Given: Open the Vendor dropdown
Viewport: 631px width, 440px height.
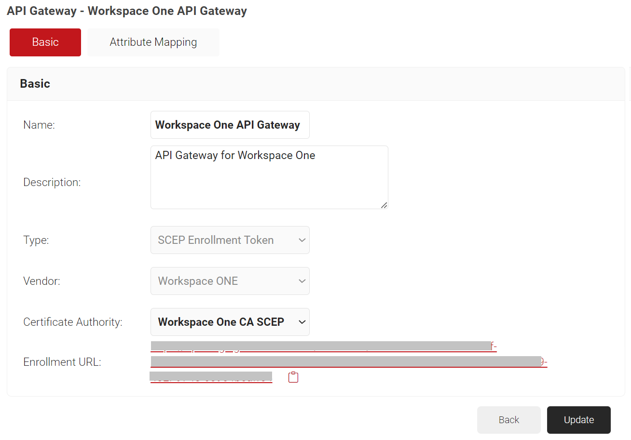Looking at the screenshot, I should 230,281.
